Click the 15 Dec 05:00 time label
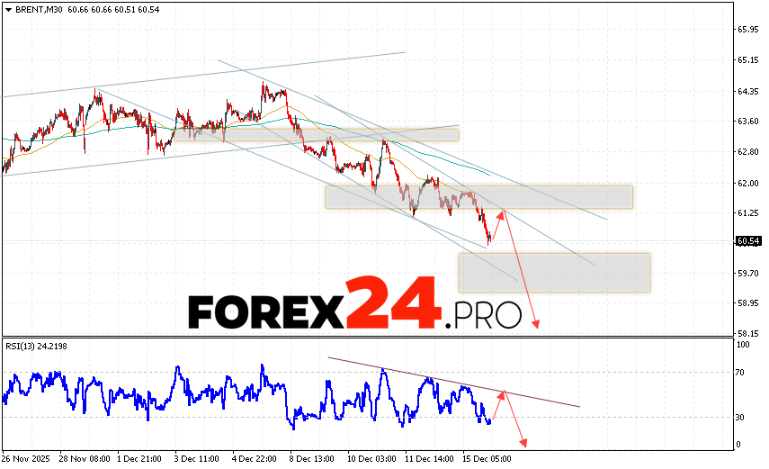 487,459
